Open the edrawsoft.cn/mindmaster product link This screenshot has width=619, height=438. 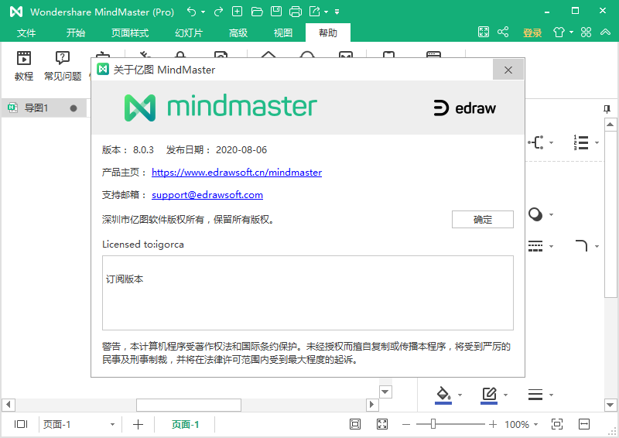[x=237, y=173]
